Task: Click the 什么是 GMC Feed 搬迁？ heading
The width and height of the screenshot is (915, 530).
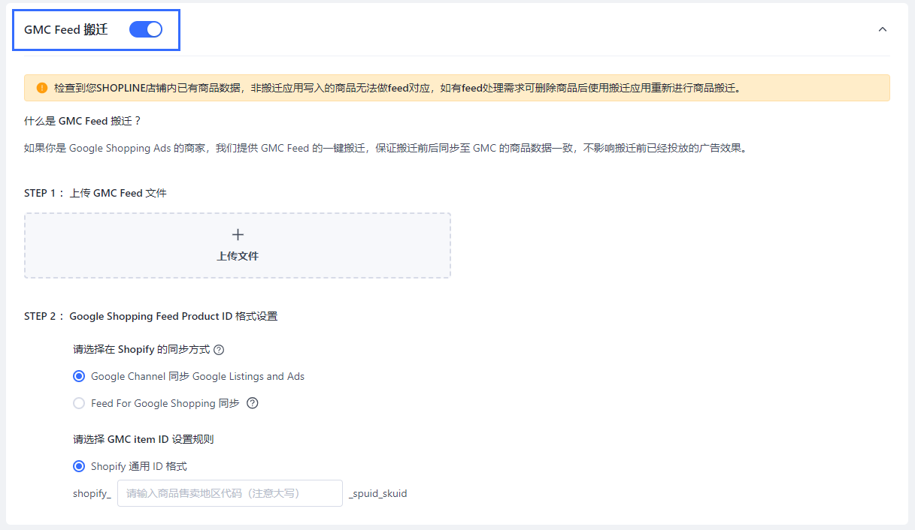Action: click(x=83, y=121)
